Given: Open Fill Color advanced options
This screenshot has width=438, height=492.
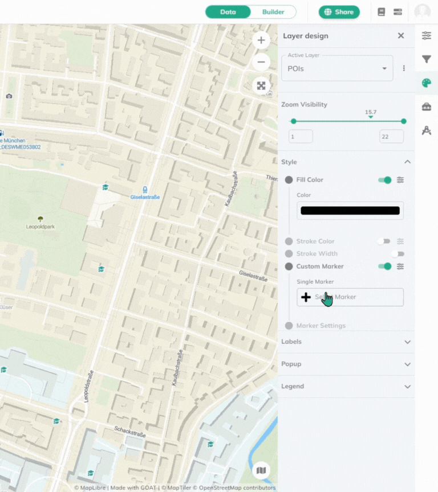Looking at the screenshot, I should (400, 180).
